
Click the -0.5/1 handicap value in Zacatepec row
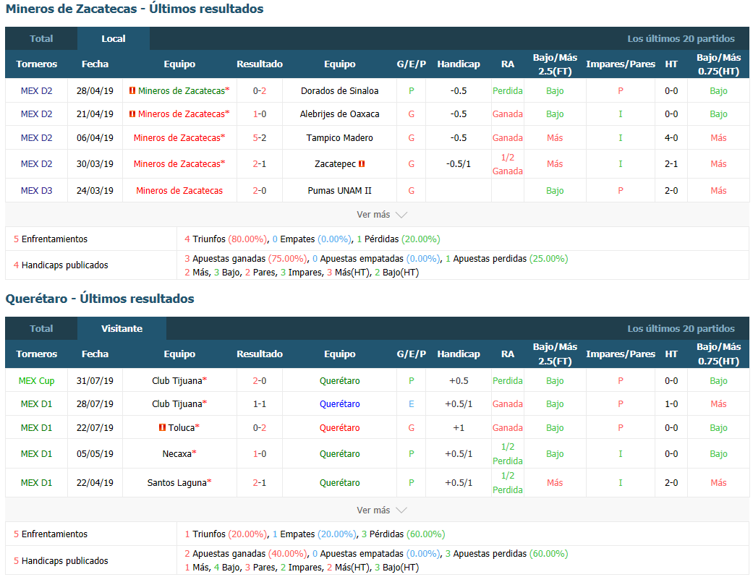(459, 164)
